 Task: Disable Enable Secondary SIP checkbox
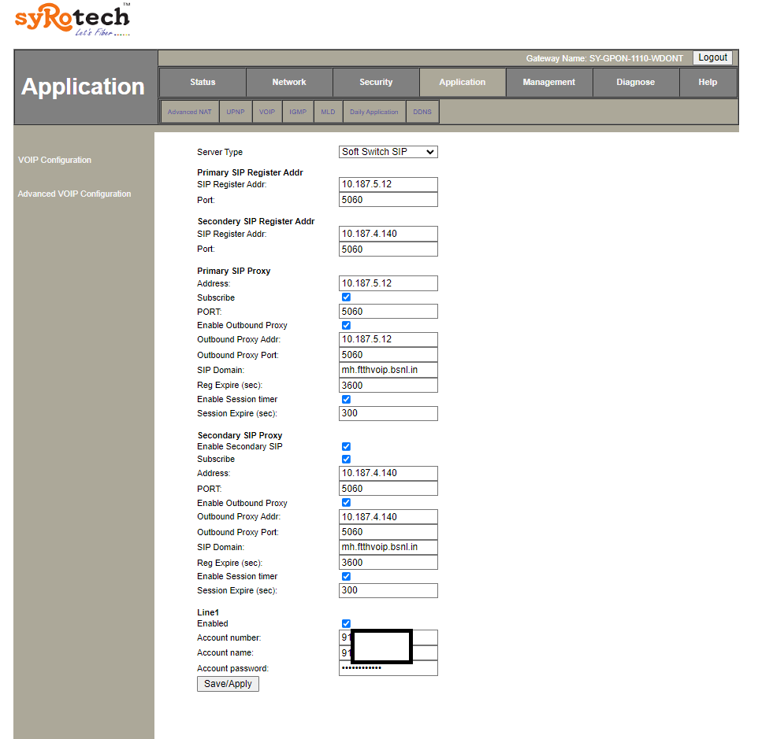(346, 446)
